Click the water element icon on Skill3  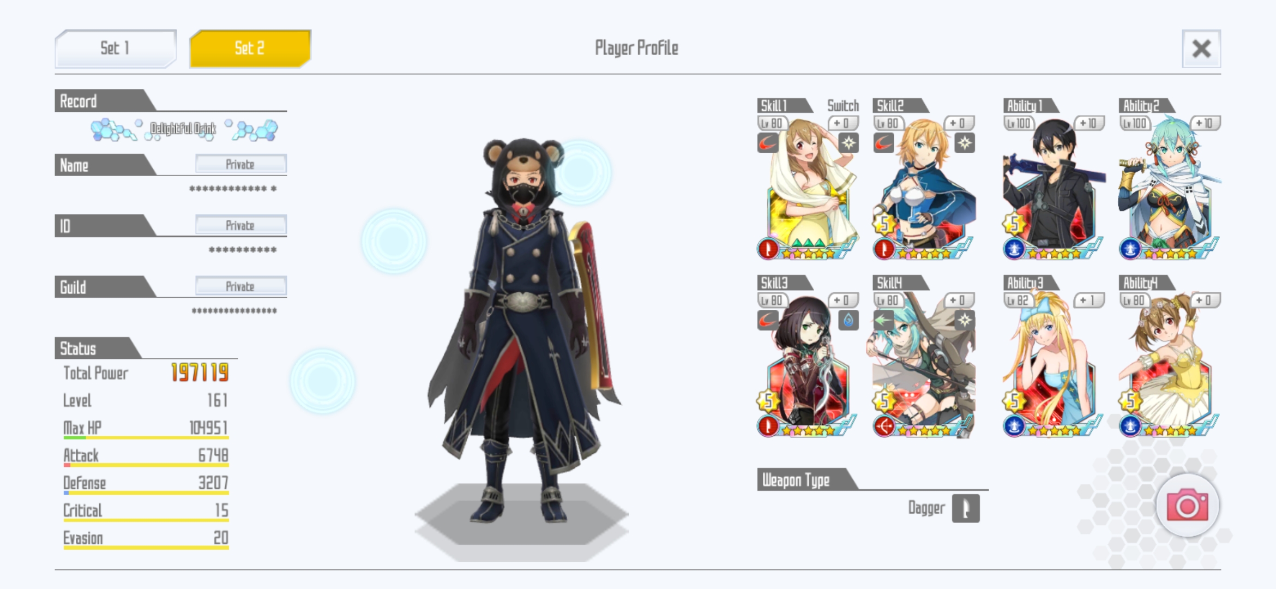848,320
